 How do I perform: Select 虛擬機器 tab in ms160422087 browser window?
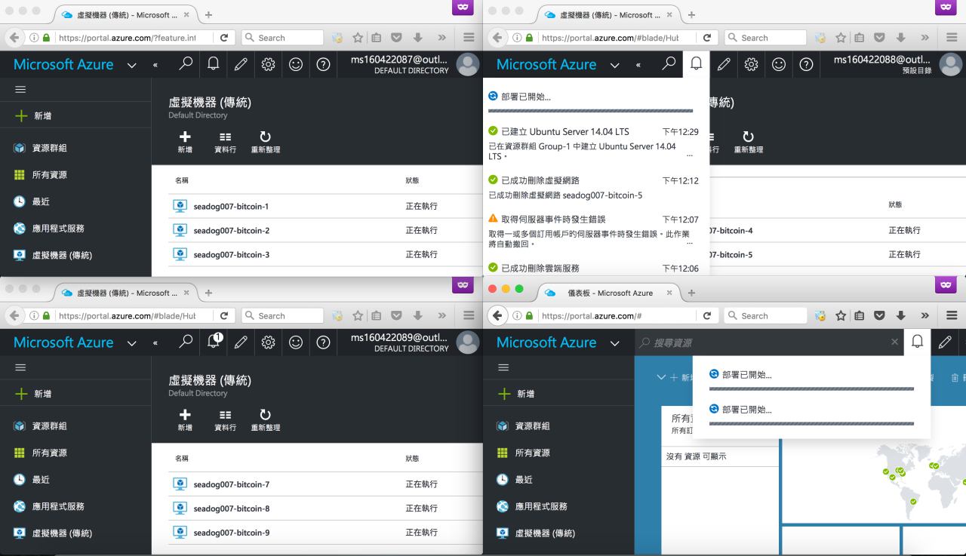[126, 14]
